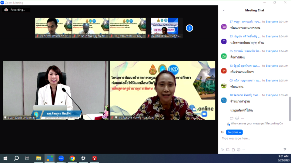Open more chat options ellipsis in toolbar

(x=244, y=150)
